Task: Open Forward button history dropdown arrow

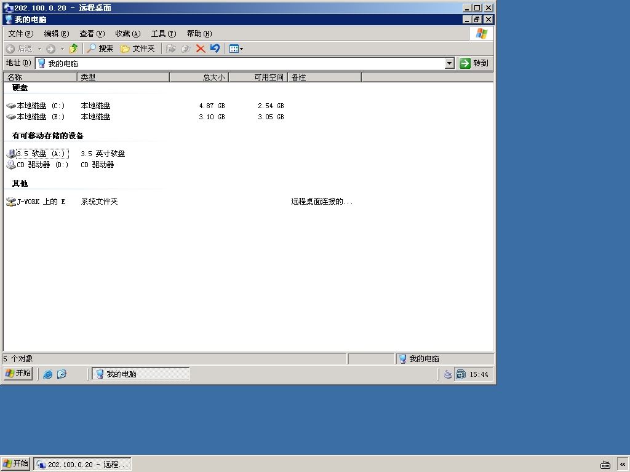Action: click(x=62, y=49)
